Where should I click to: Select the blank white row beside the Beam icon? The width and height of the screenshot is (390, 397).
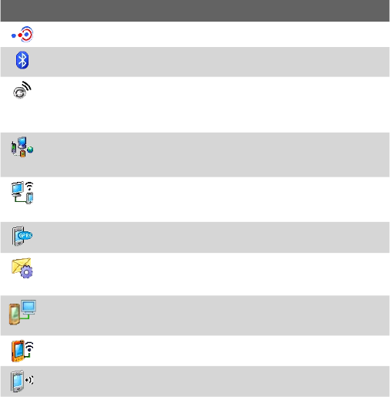pyautogui.click(x=213, y=35)
